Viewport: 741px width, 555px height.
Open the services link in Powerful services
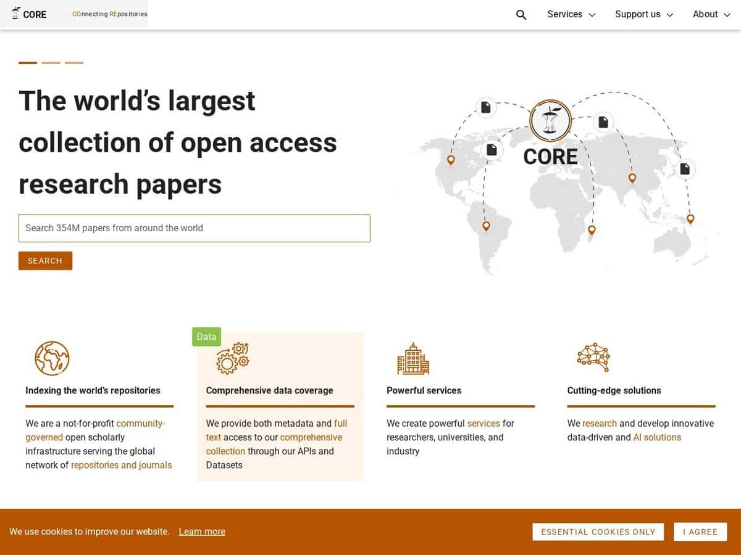[484, 424]
